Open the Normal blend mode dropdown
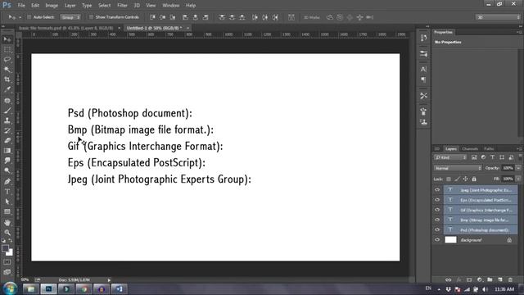The image size is (524, 295). 458,168
